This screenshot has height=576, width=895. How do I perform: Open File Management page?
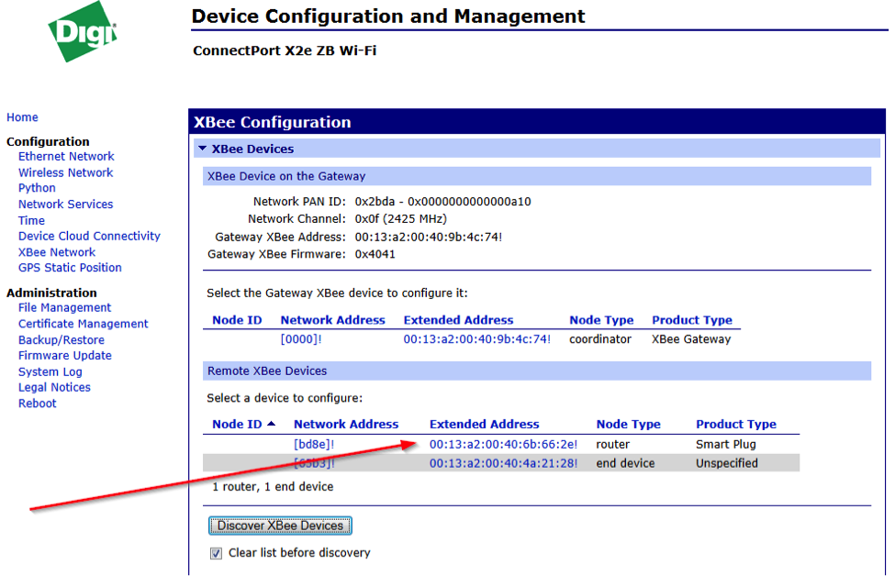[64, 307]
